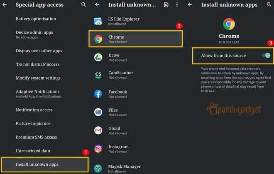Open Display over other apps
Image resolution: width=274 pixels, height=174 pixels.
(x=39, y=51)
